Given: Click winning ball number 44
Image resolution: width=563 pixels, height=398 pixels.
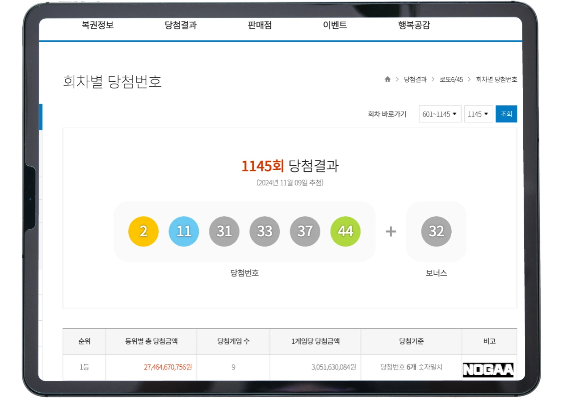Looking at the screenshot, I should pos(345,231).
